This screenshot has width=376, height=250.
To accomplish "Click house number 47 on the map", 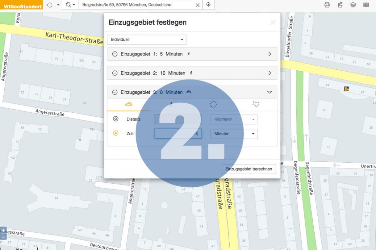I will pyautogui.click(x=198, y=196).
